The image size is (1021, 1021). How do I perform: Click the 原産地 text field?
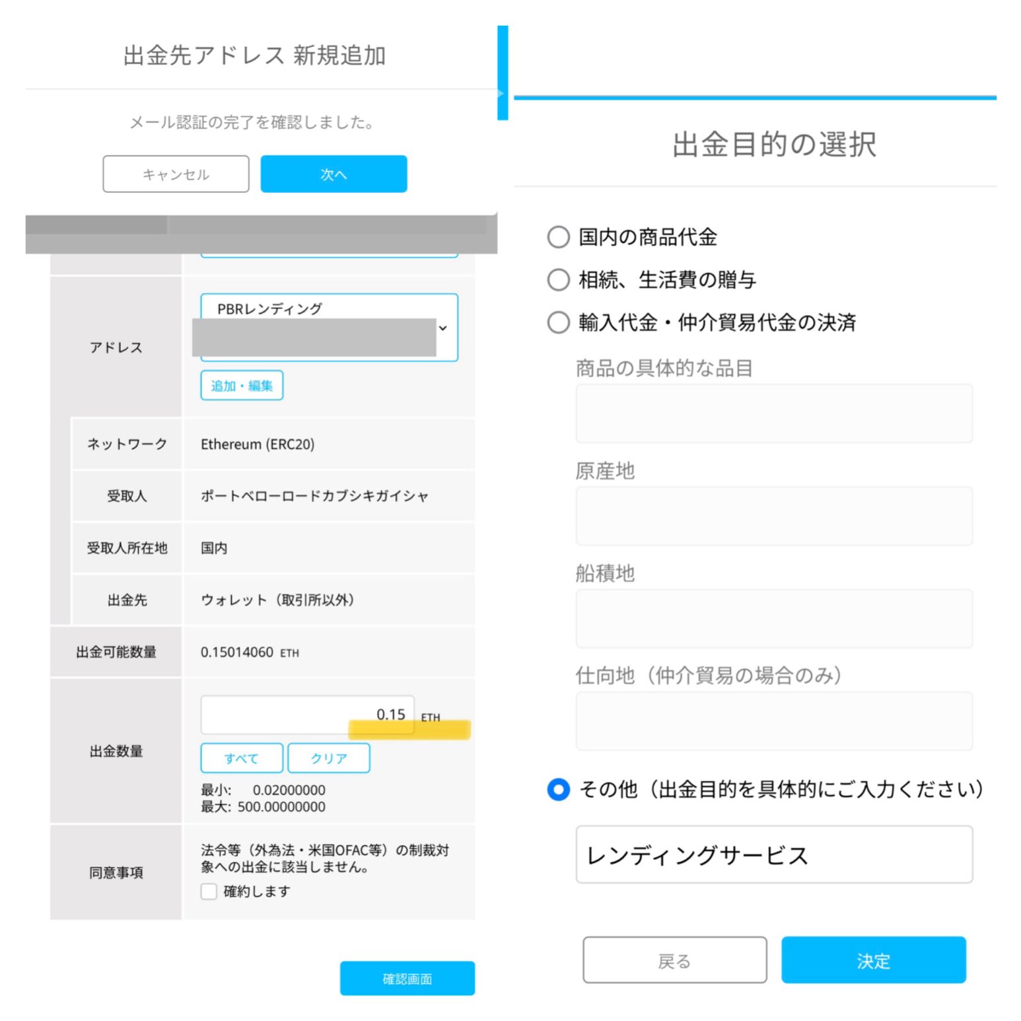tap(774, 516)
